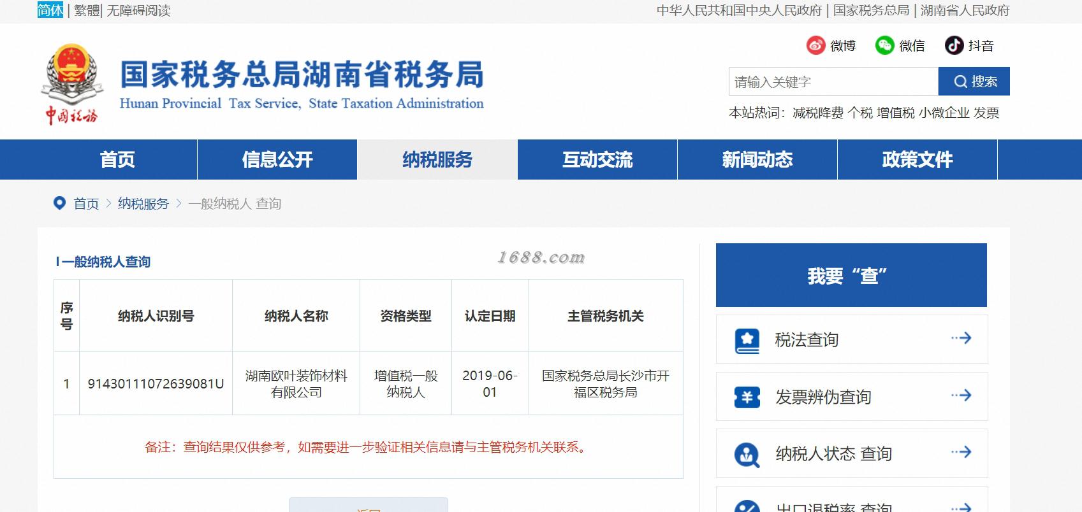This screenshot has width=1082, height=512.
Task: Click the location pin breadcrumb icon
Action: pos(59,203)
